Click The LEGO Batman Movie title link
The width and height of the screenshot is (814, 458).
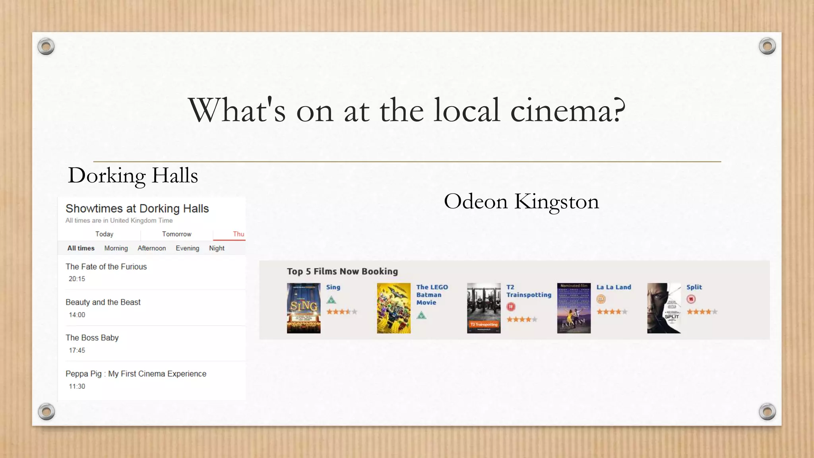click(x=432, y=295)
